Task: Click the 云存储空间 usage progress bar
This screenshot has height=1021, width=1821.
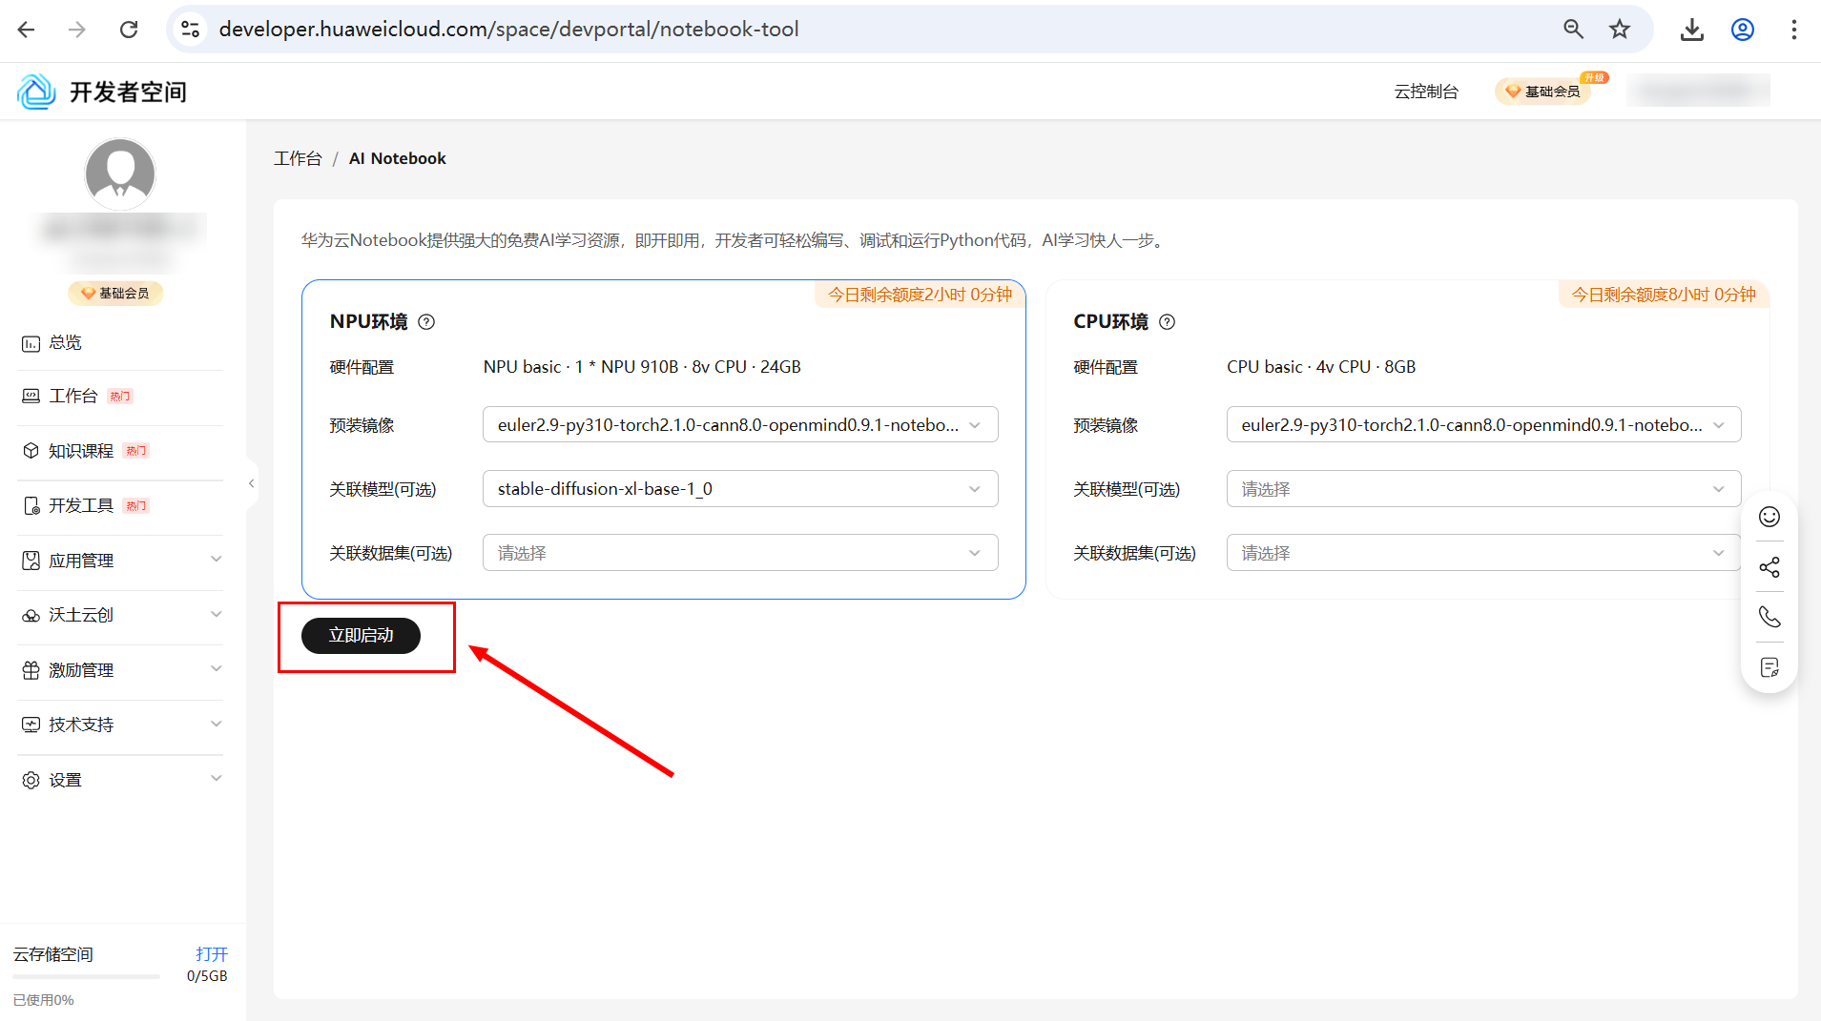Action: point(87,976)
